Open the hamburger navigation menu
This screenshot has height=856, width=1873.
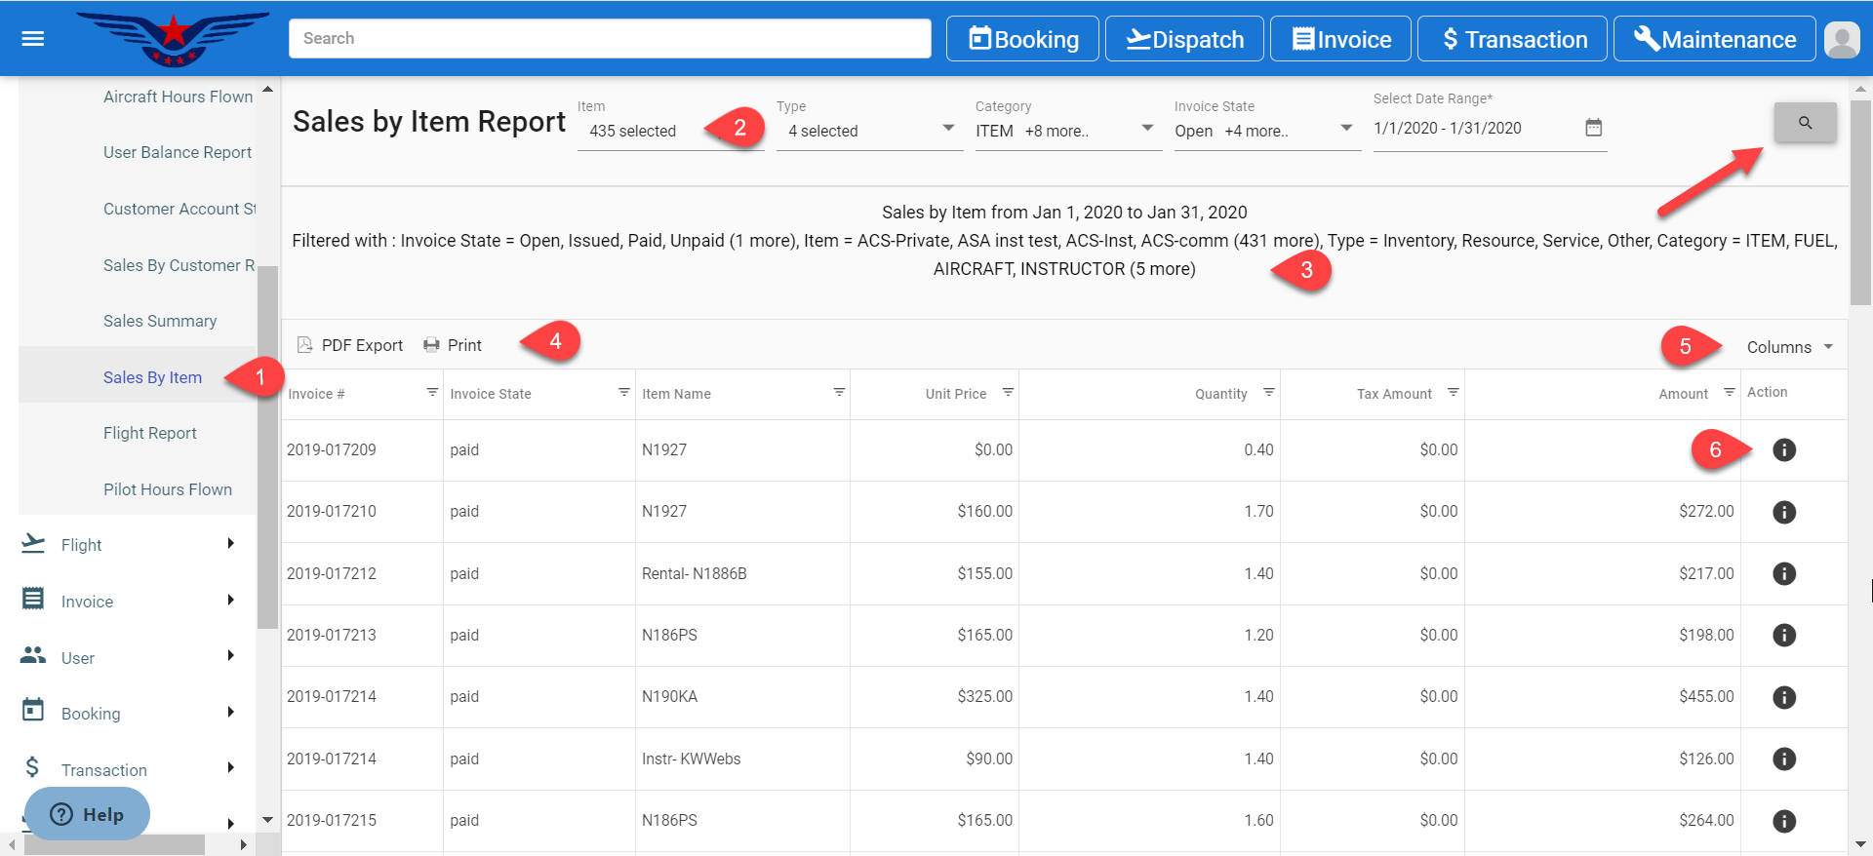(33, 39)
